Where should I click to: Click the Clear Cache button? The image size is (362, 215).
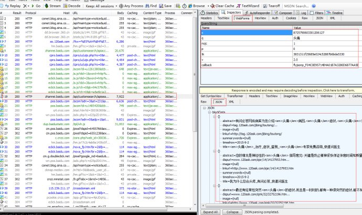click(x=222, y=6)
